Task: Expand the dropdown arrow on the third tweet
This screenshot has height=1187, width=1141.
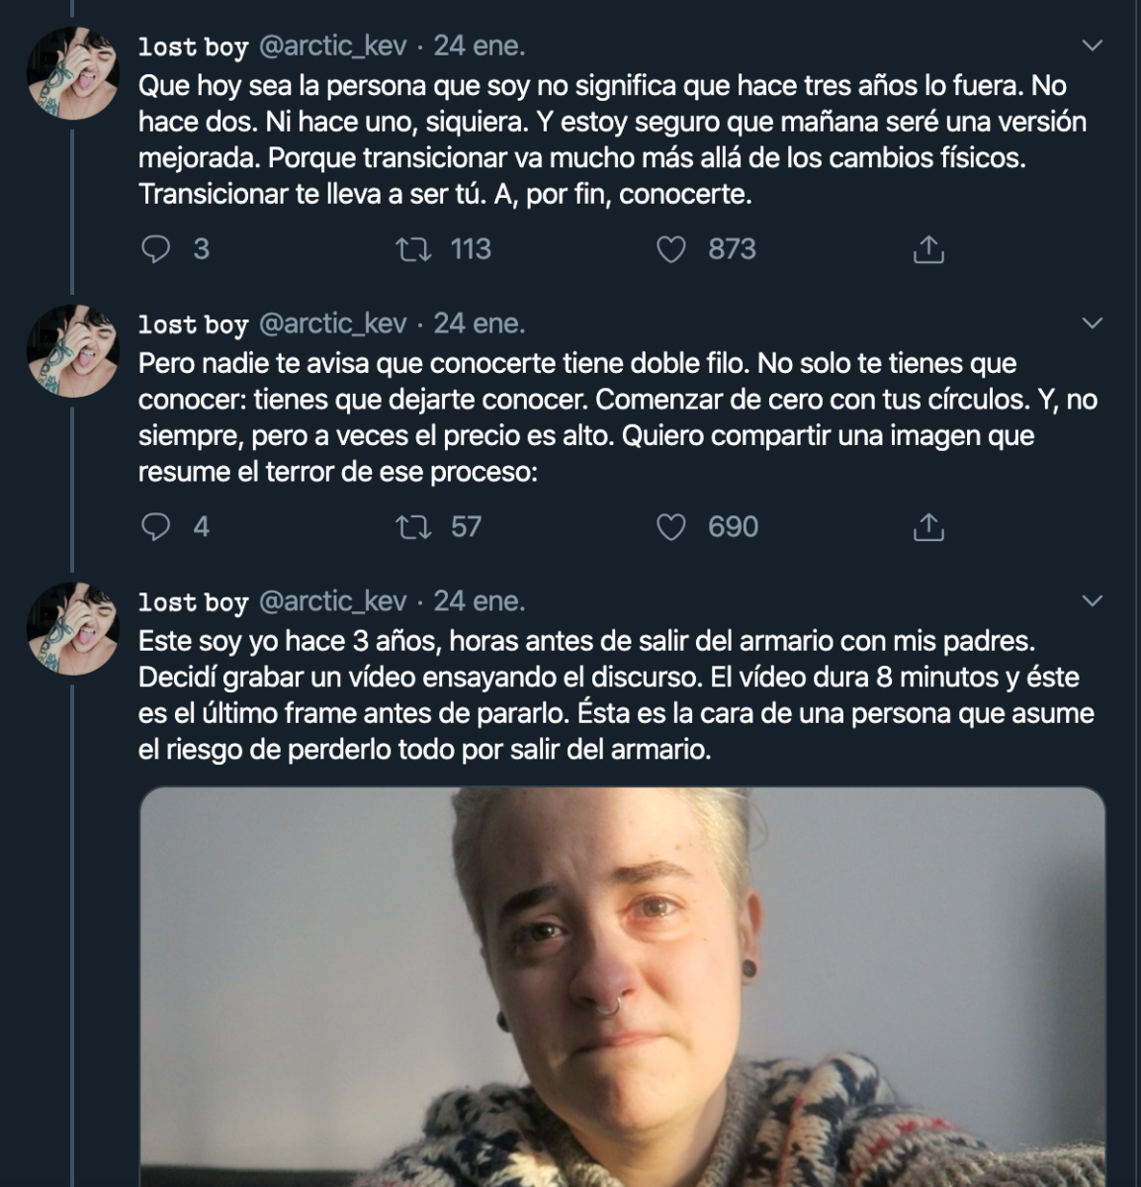Action: pyautogui.click(x=1092, y=598)
